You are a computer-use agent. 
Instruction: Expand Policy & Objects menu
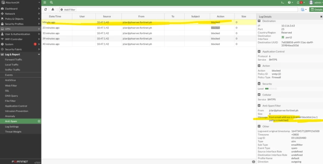tap(21, 19)
